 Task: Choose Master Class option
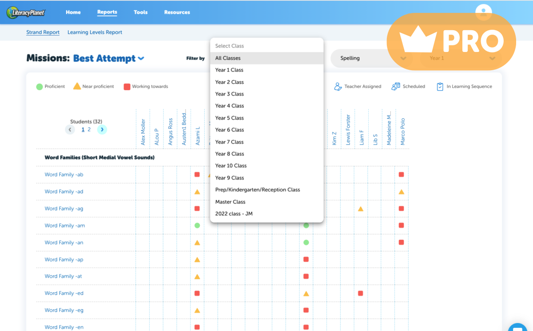230,202
